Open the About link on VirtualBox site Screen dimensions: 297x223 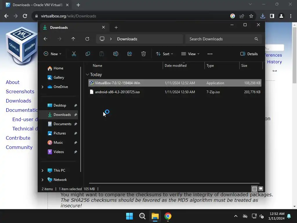pyautogui.click(x=12, y=82)
